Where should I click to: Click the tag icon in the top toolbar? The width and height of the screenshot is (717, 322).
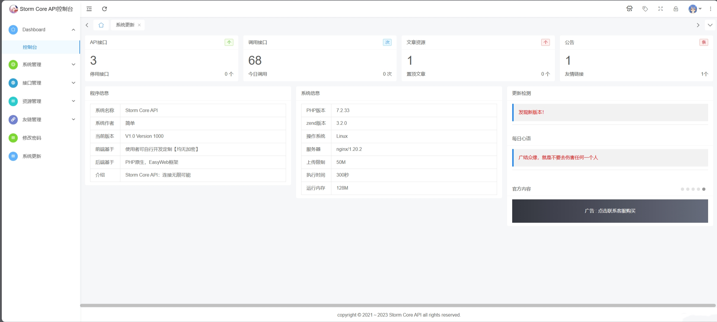tap(645, 9)
